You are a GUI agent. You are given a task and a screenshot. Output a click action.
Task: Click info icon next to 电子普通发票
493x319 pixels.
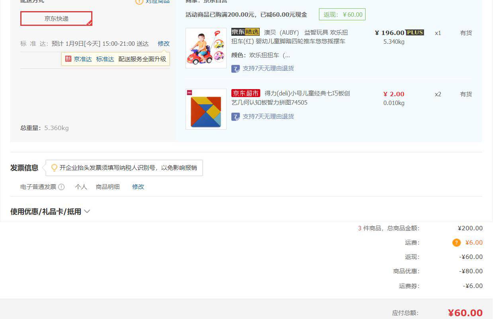[61, 187]
